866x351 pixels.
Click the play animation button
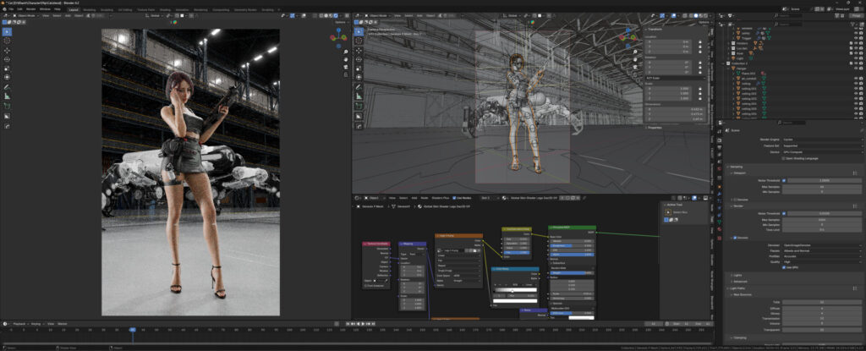[x=363, y=323]
